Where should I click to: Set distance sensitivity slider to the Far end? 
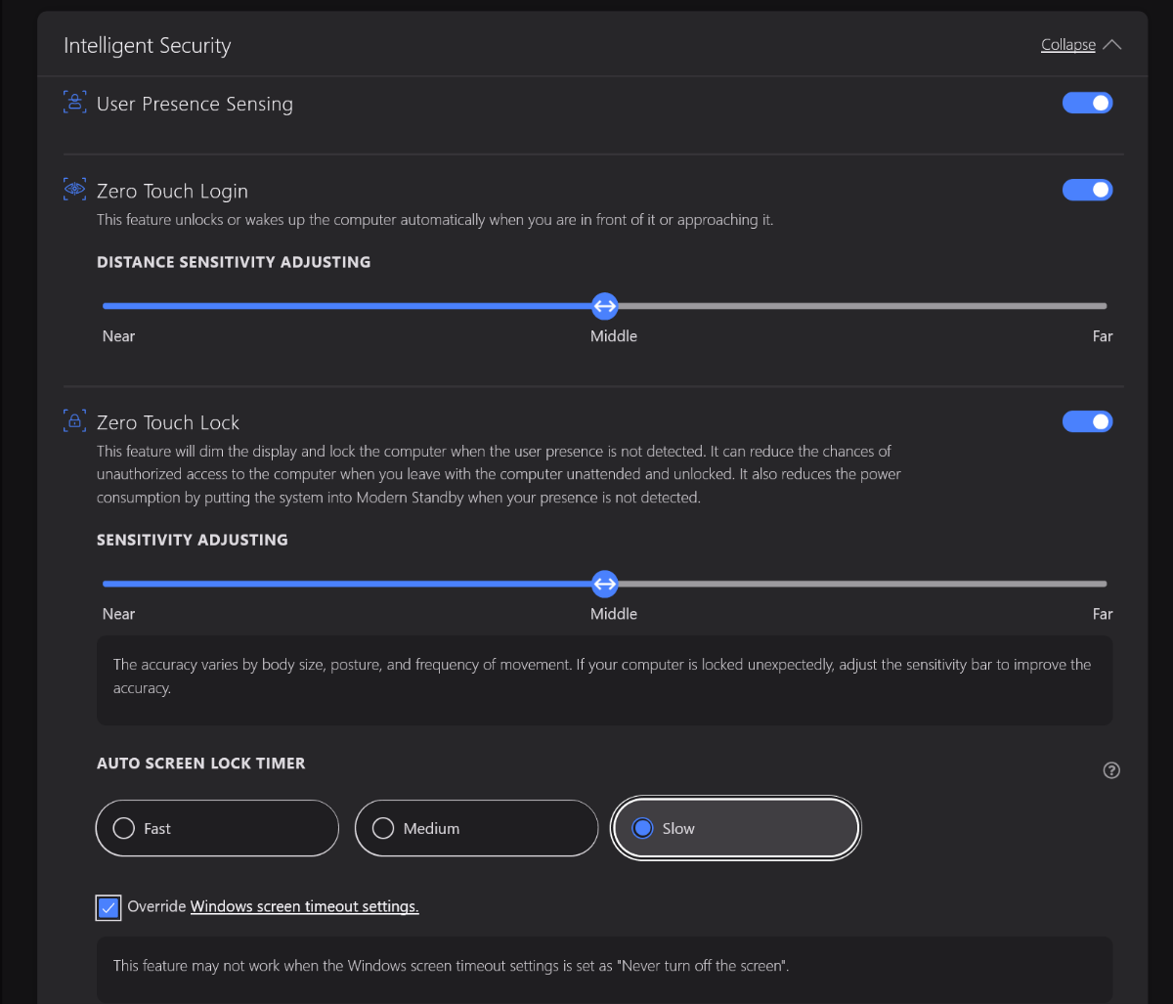coord(1104,306)
